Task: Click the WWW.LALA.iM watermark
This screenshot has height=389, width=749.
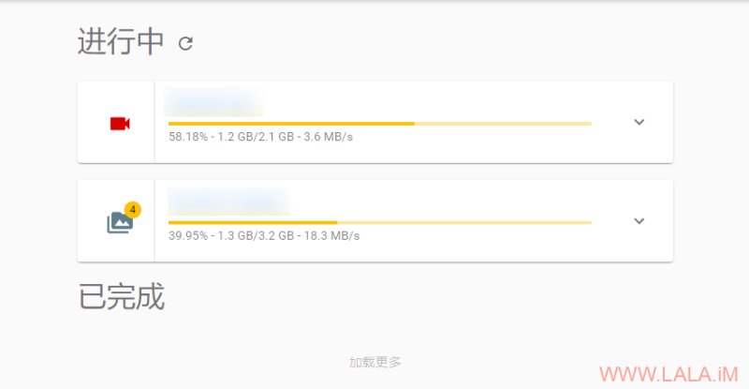Action: (668, 374)
